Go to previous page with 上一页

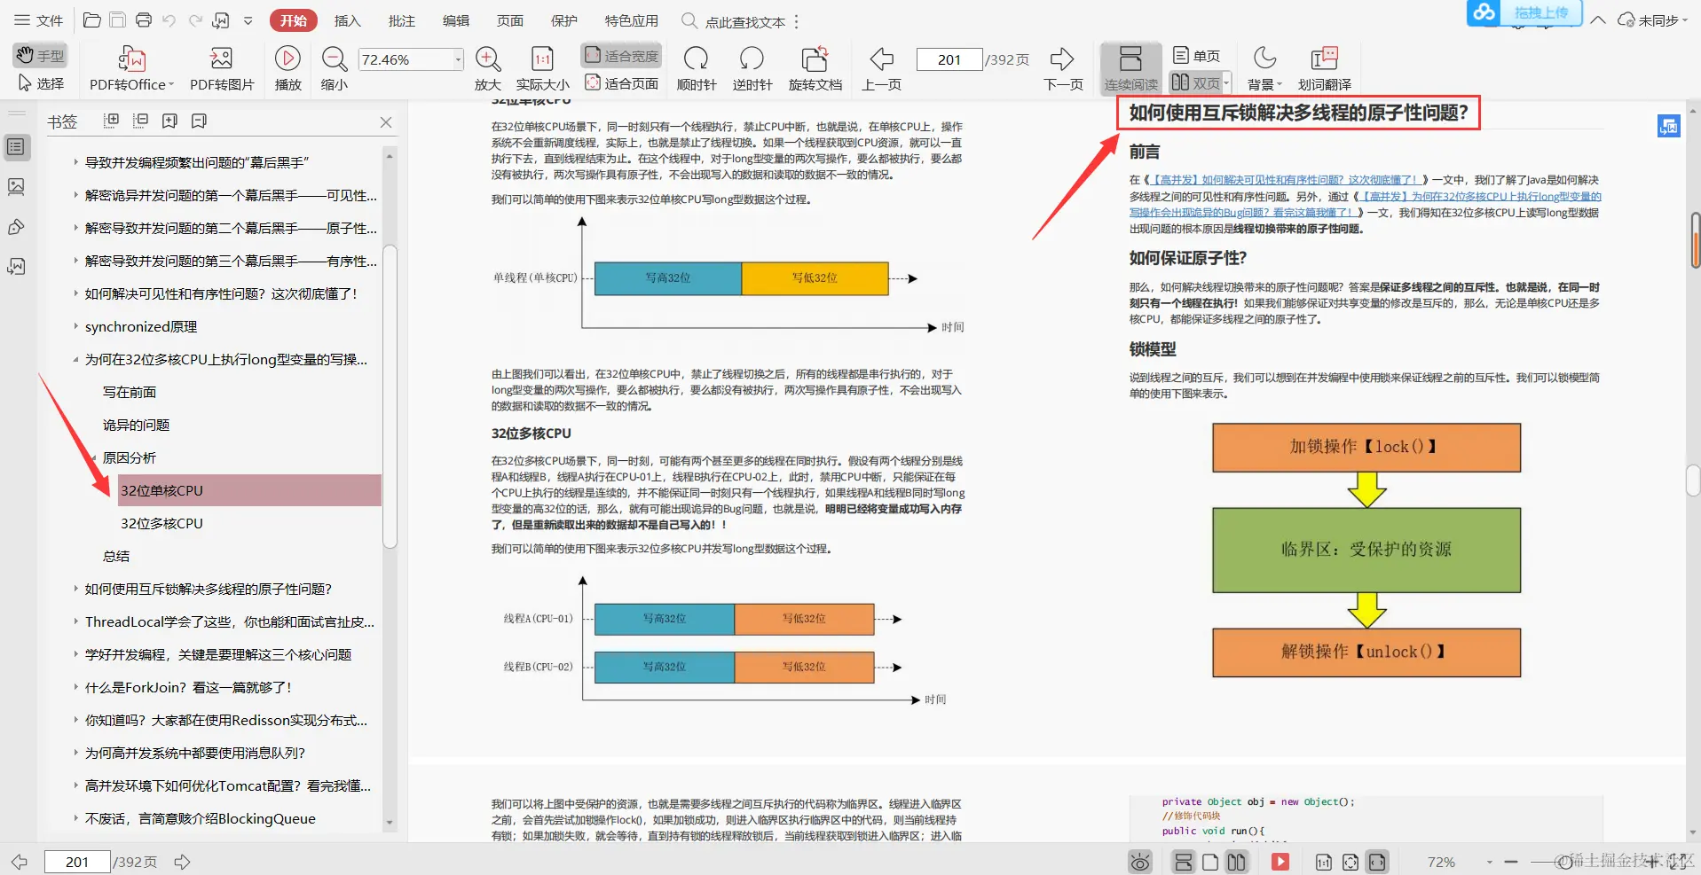click(881, 69)
